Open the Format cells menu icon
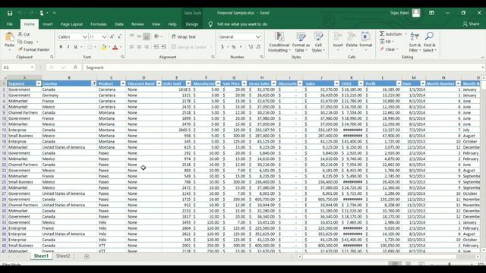The image size is (486, 273). coord(366,37)
